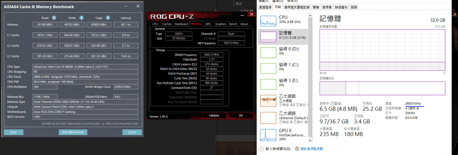Select 磁碟 3 (E:) in Task Manager sidebar
Screen dimensions: 458x155
(x=283, y=84)
